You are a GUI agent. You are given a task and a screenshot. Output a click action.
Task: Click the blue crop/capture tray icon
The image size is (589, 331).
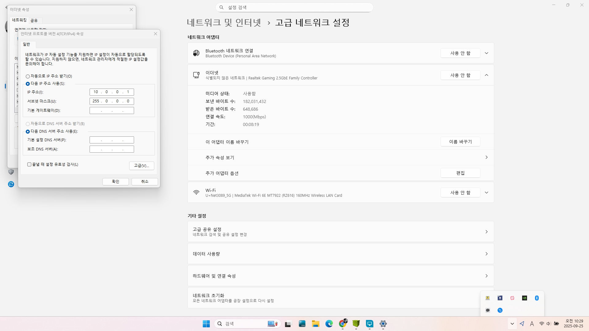coord(500,310)
